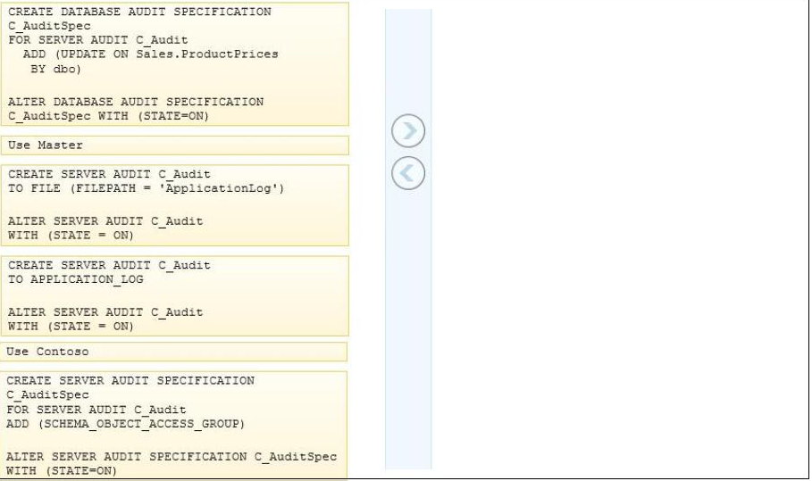Click the left-arrow move-back button
The image size is (812, 481).
point(408,173)
